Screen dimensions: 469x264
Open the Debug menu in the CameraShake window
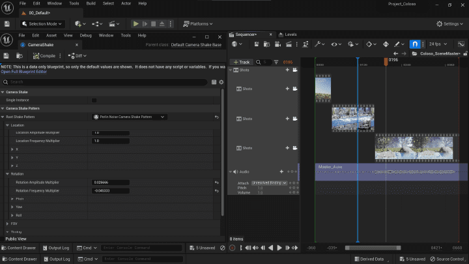[85, 35]
